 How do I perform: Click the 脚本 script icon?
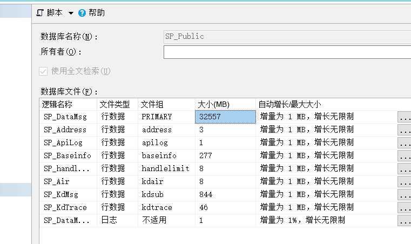tap(40, 12)
